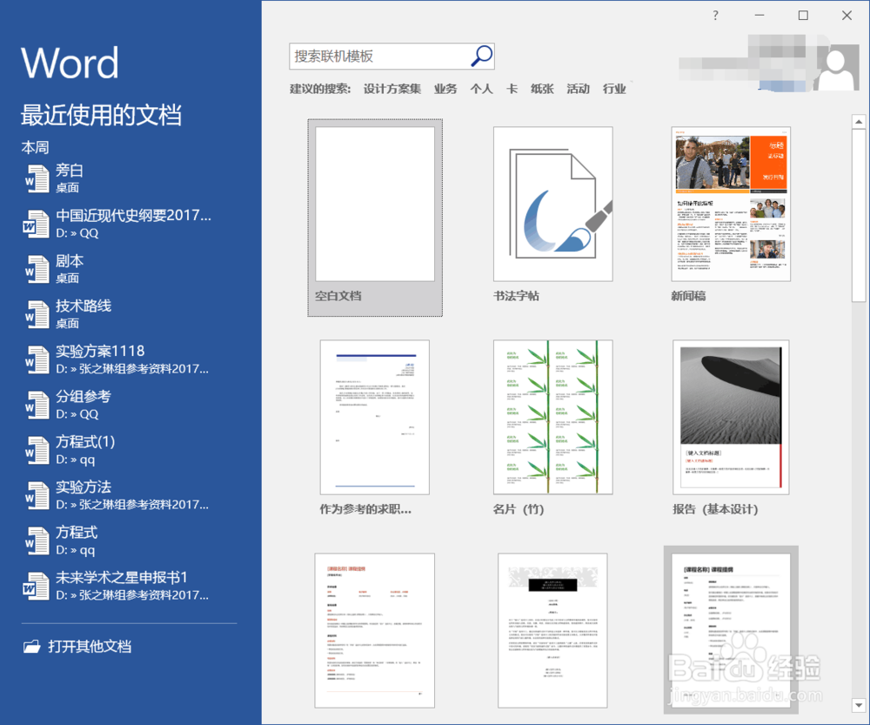Click the Word icon beside 剧本
Screen dimensions: 870x725
37,269
